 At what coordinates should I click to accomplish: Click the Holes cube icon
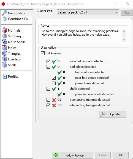click(x=4, y=48)
